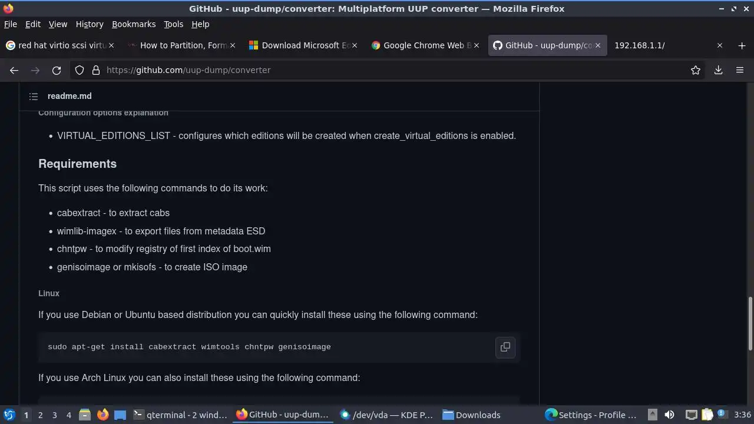Activate the qterminal taskbar entry
This screenshot has height=424, width=754.
(x=180, y=415)
